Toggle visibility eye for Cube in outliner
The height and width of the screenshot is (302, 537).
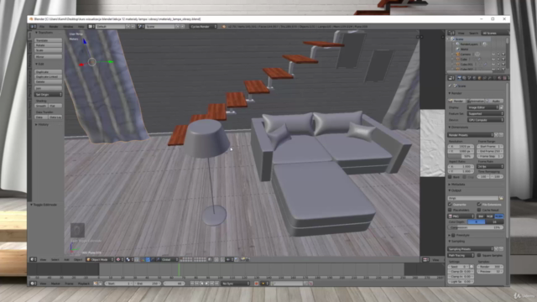click(x=493, y=59)
